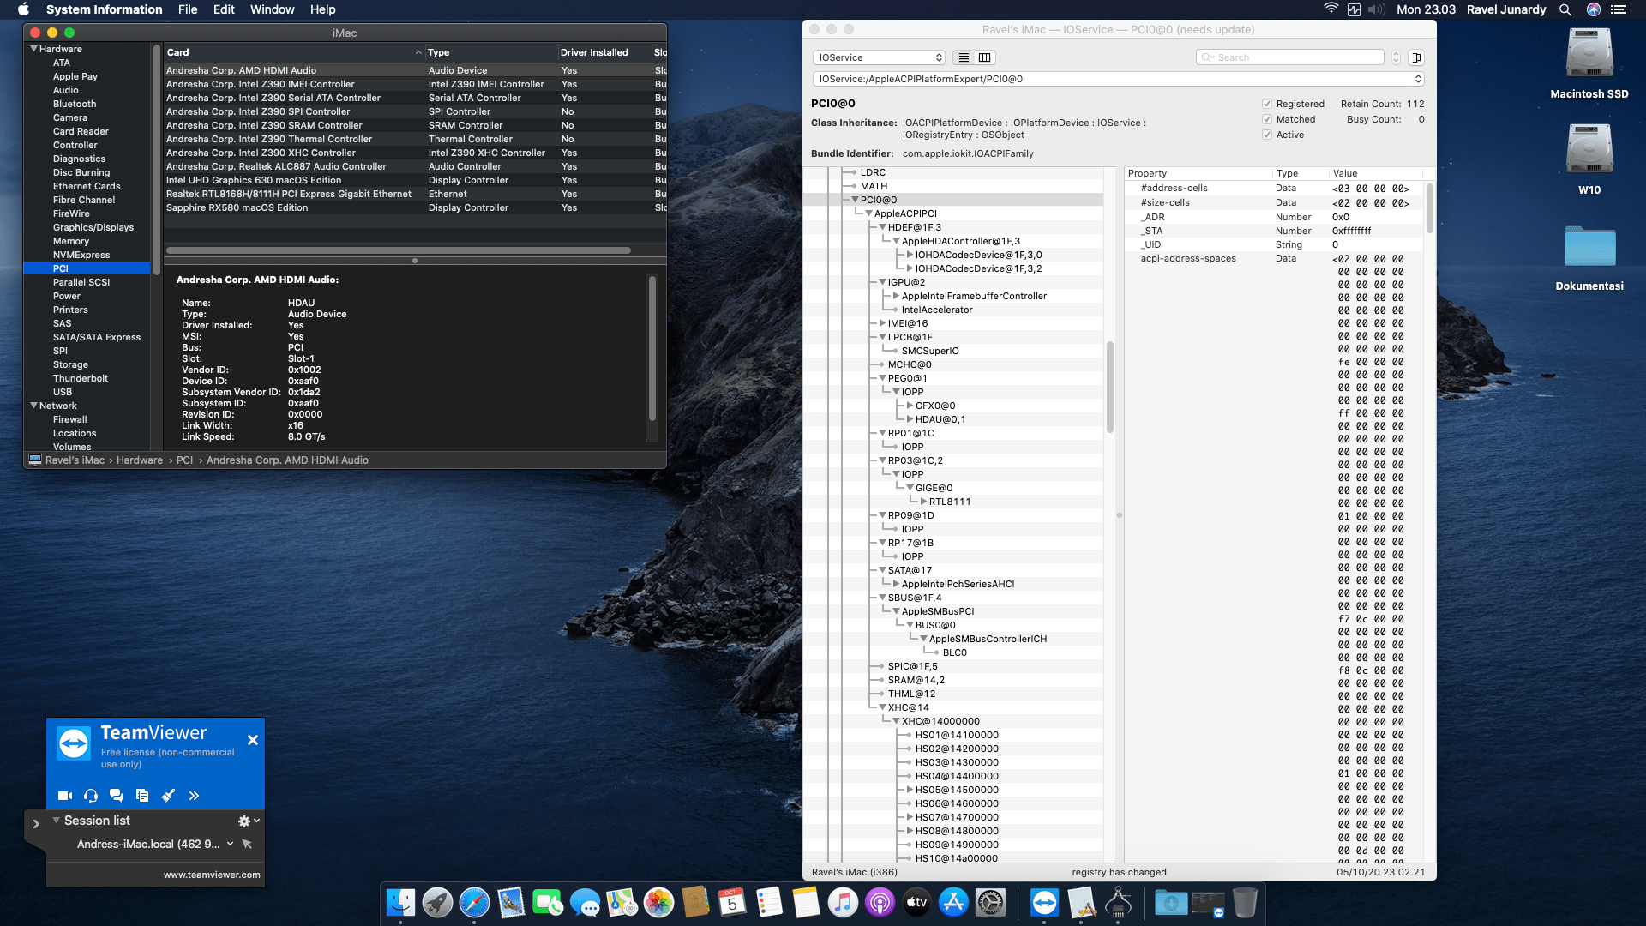Open Session list settings gear in TeamViewer
The height and width of the screenshot is (926, 1646).
click(x=243, y=821)
